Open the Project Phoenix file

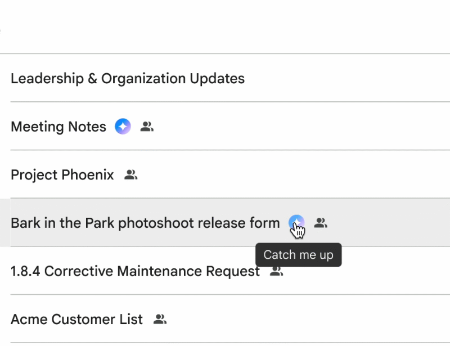coord(62,175)
